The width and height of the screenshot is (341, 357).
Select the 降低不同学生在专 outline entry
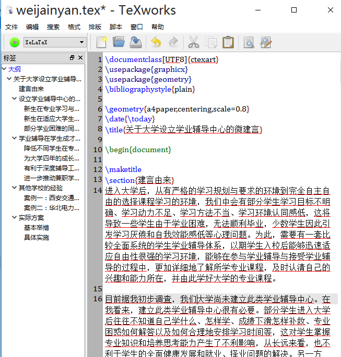(x=52, y=148)
